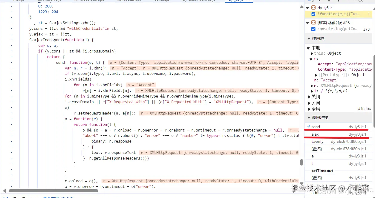Click line number 373 beside console.log breakpoint
The image size is (375, 198).
pos(366,29)
